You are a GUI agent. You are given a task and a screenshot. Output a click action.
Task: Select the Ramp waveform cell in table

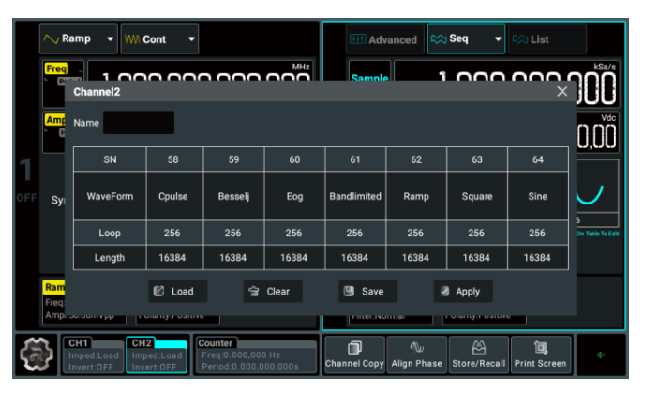[x=416, y=196]
